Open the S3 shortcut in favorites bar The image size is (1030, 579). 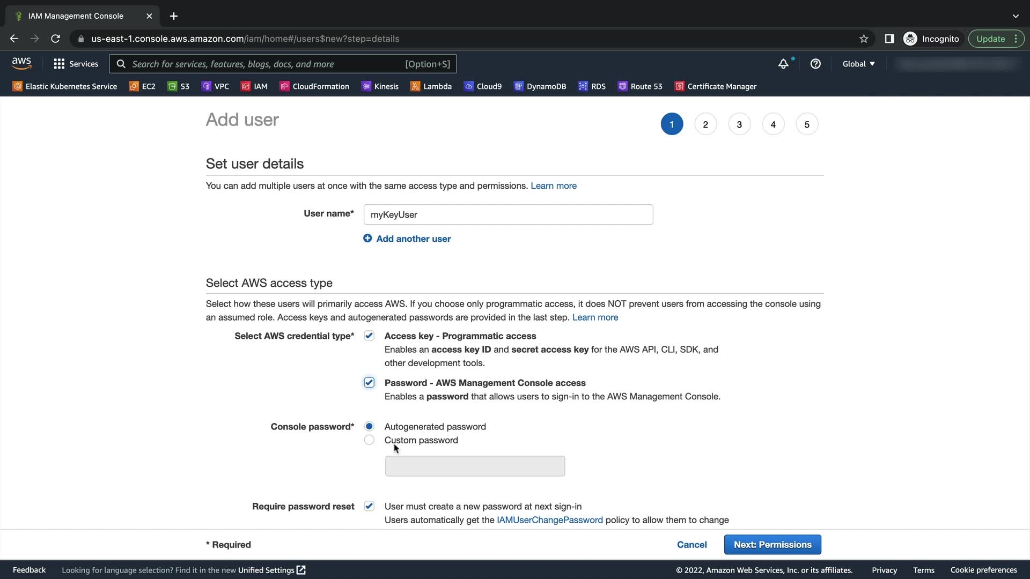pos(178,86)
